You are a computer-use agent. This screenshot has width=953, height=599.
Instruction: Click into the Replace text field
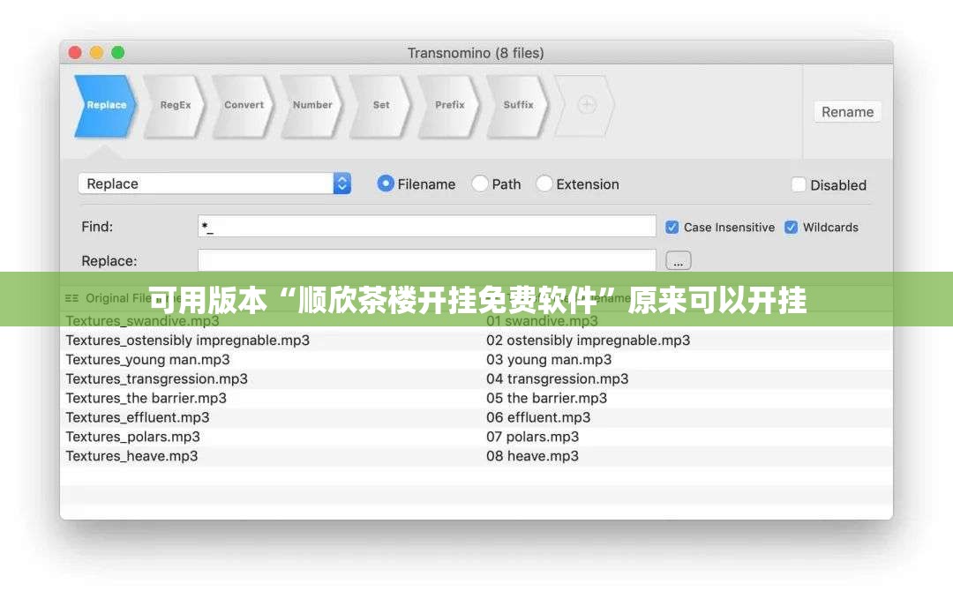[427, 260]
